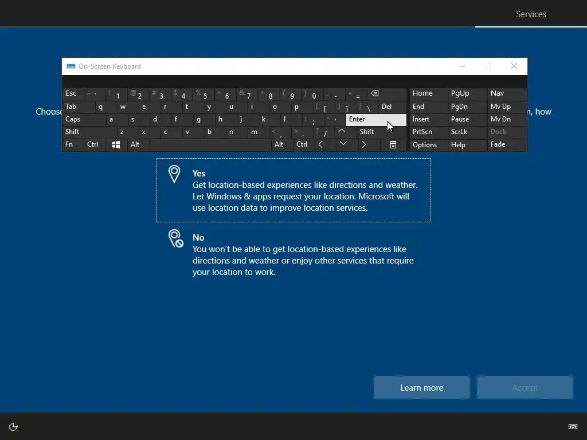Click the left arrow key
Screen dimensions: 587x440
320,144
